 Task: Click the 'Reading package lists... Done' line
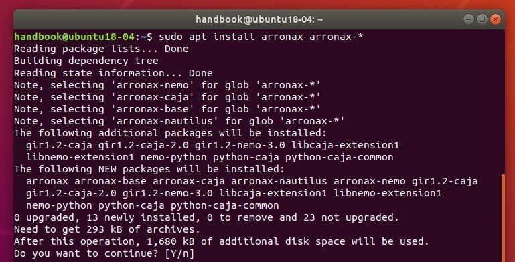pyautogui.click(x=101, y=49)
